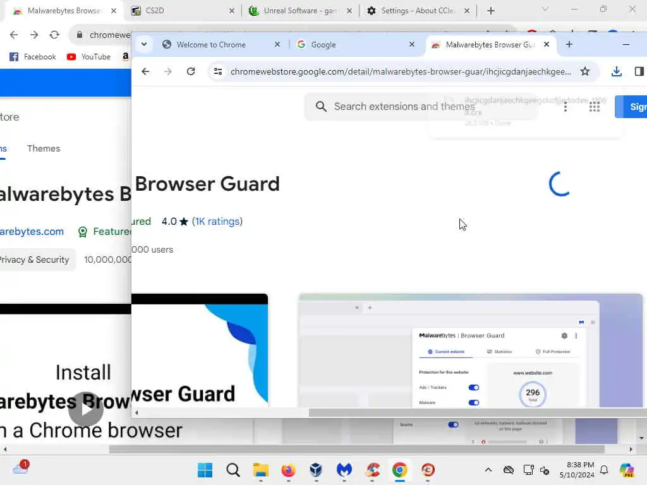Screen dimensions: 647x485
Task: Click scroll-down arrow of background window scrollbar
Action: click(641, 438)
